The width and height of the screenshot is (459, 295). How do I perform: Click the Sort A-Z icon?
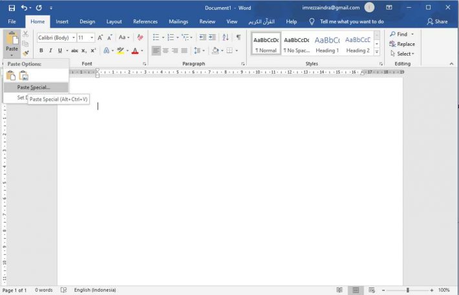(226, 38)
